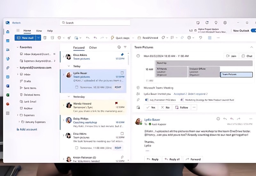Open the Tips lightbulb in title bar

tap(216, 23)
